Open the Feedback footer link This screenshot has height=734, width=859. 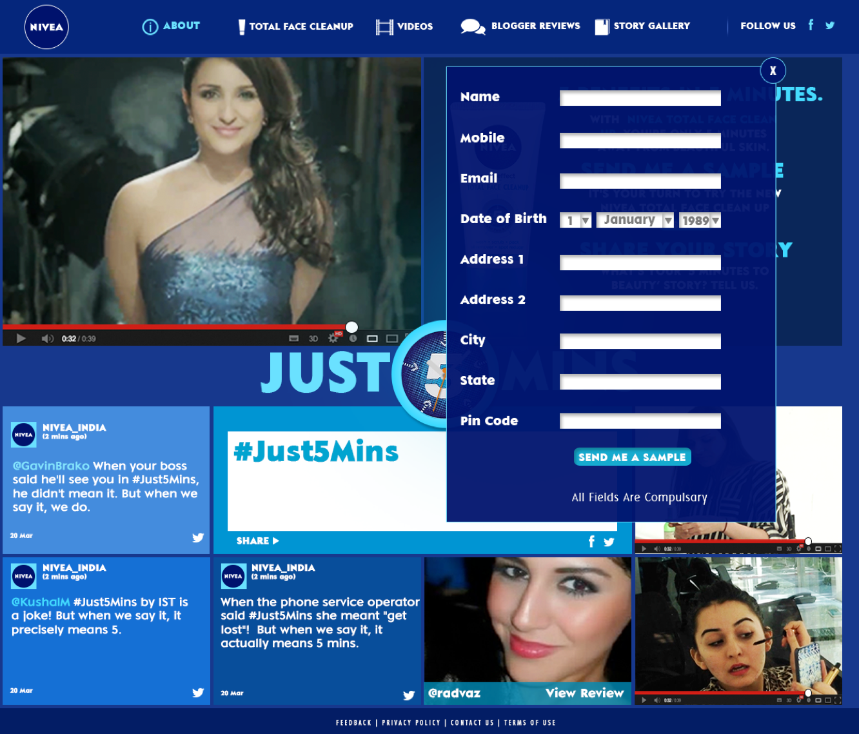[x=353, y=722]
